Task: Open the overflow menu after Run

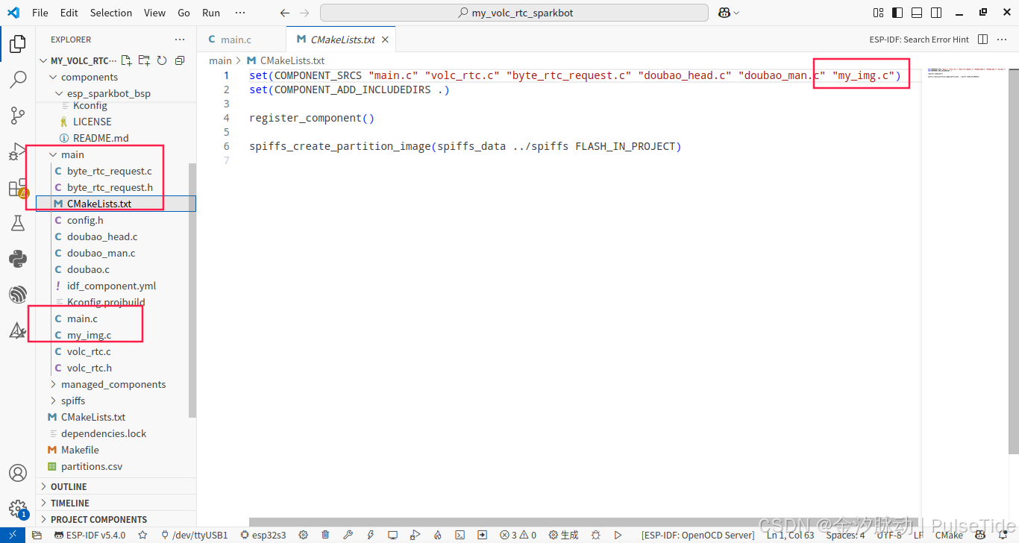Action: [239, 13]
